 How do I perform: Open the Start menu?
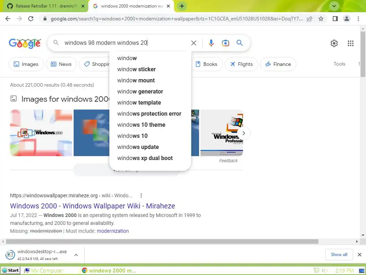[10, 271]
